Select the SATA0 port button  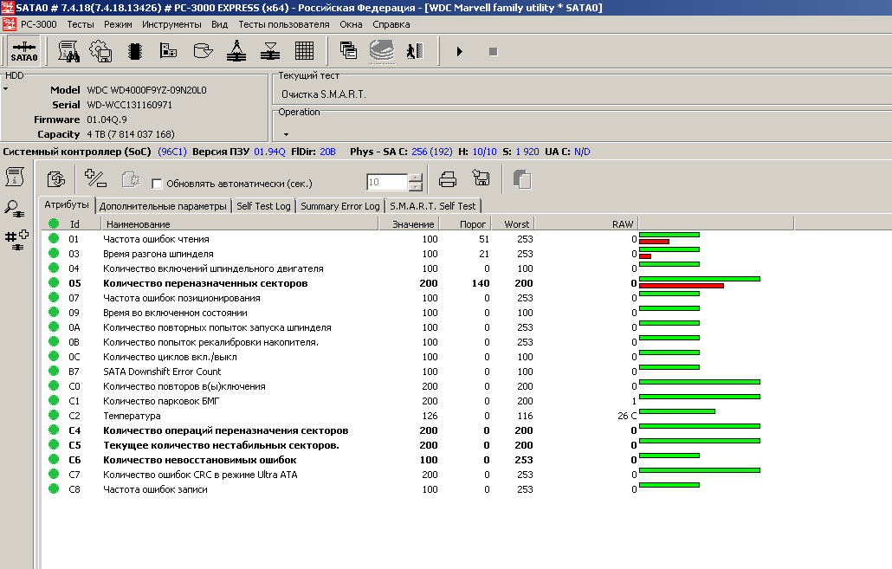pyautogui.click(x=24, y=50)
